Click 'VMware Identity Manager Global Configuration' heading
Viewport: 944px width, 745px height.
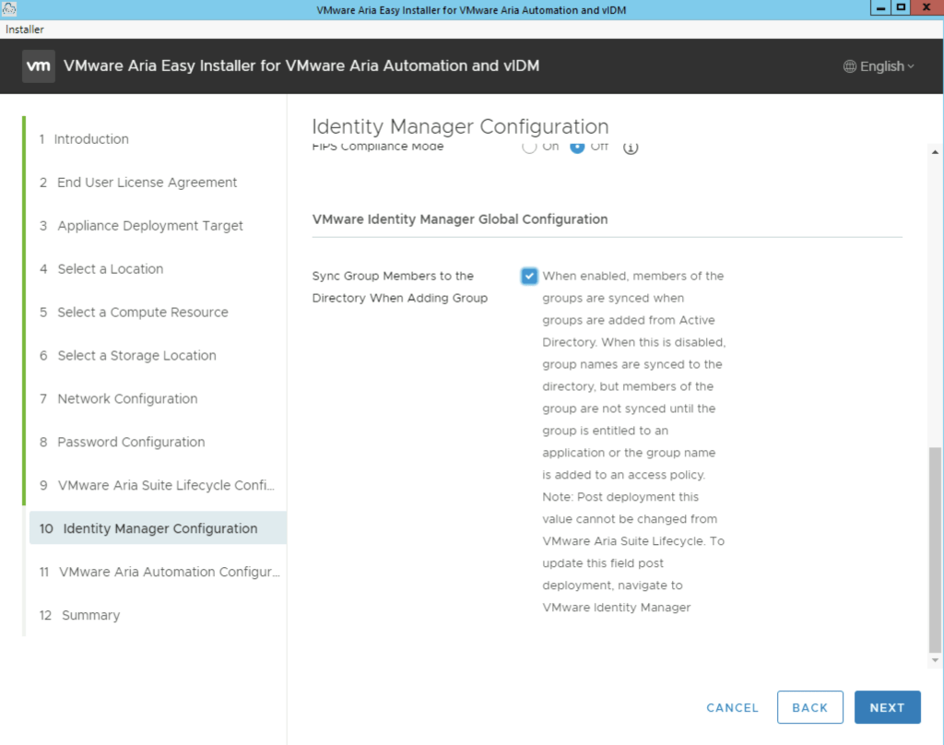(460, 219)
